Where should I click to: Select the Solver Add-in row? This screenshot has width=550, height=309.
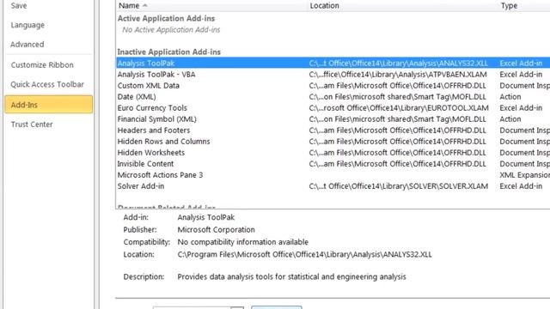click(x=333, y=186)
